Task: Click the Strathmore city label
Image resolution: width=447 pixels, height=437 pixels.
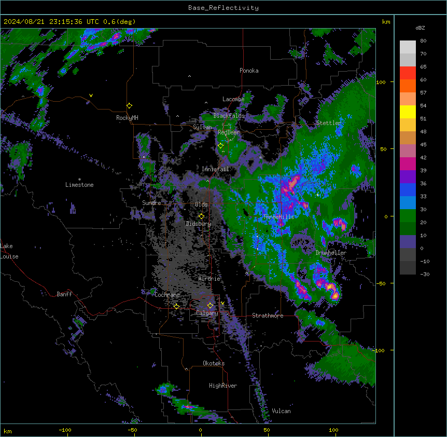Action: (268, 316)
